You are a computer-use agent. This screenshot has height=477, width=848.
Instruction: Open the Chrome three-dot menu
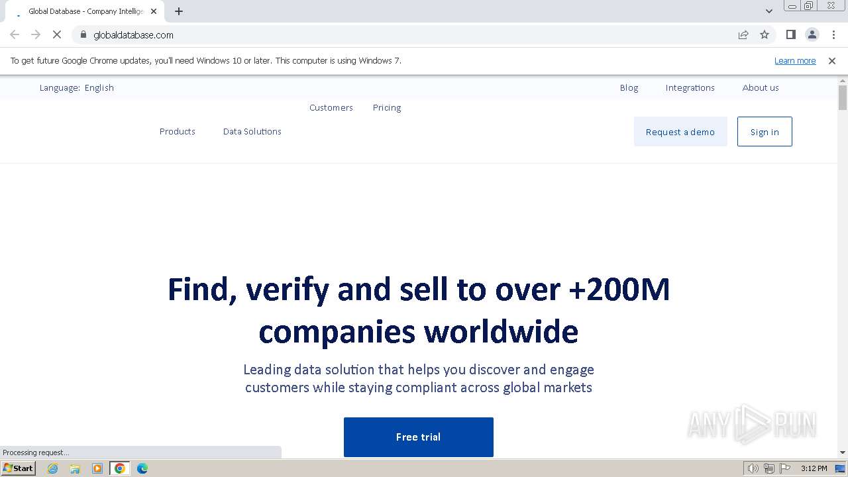coord(833,34)
